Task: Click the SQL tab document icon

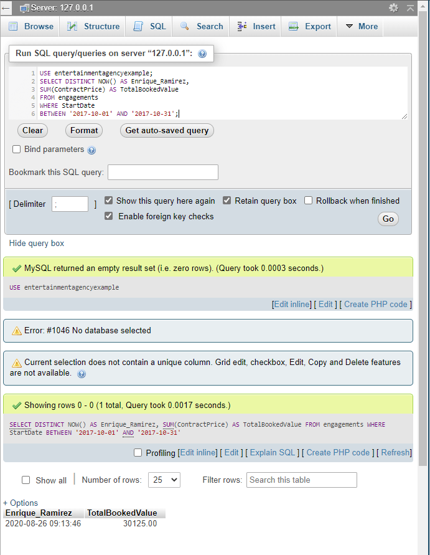Action: pos(138,26)
